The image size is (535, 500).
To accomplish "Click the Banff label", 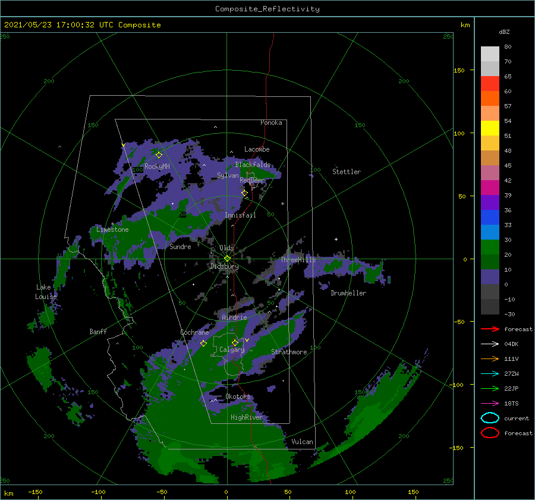I will tap(98, 331).
